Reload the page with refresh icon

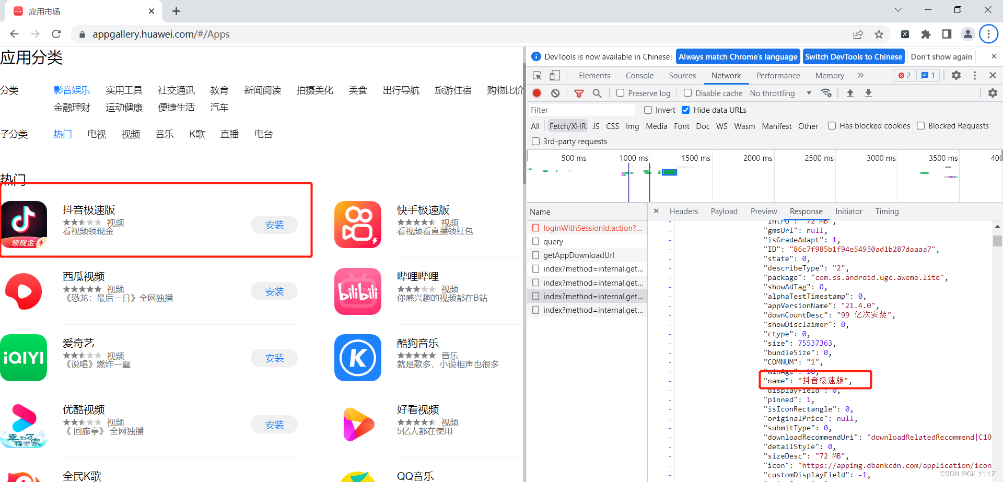point(56,34)
